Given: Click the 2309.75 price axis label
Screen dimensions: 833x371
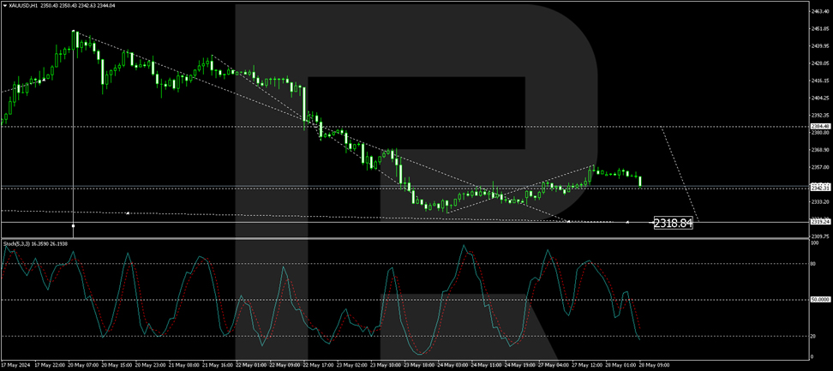Looking at the screenshot, I should 820,236.
